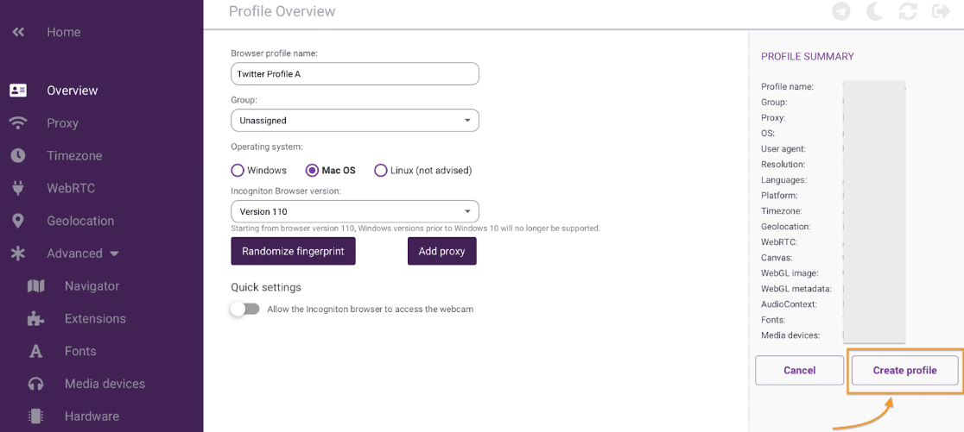The image size is (964, 432).
Task: Open the Navigator submenu item
Action: click(x=92, y=286)
